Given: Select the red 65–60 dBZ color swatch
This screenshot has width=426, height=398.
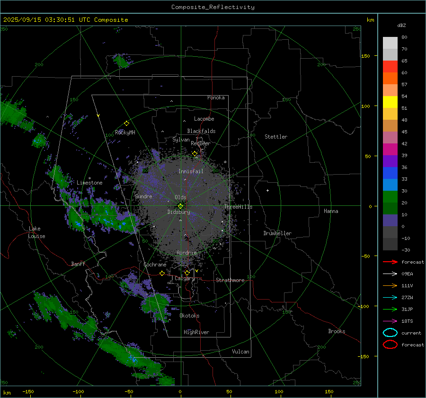Looking at the screenshot, I should (x=390, y=67).
